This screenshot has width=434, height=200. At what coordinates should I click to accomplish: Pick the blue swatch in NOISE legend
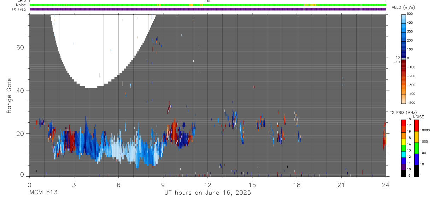coord(416,159)
